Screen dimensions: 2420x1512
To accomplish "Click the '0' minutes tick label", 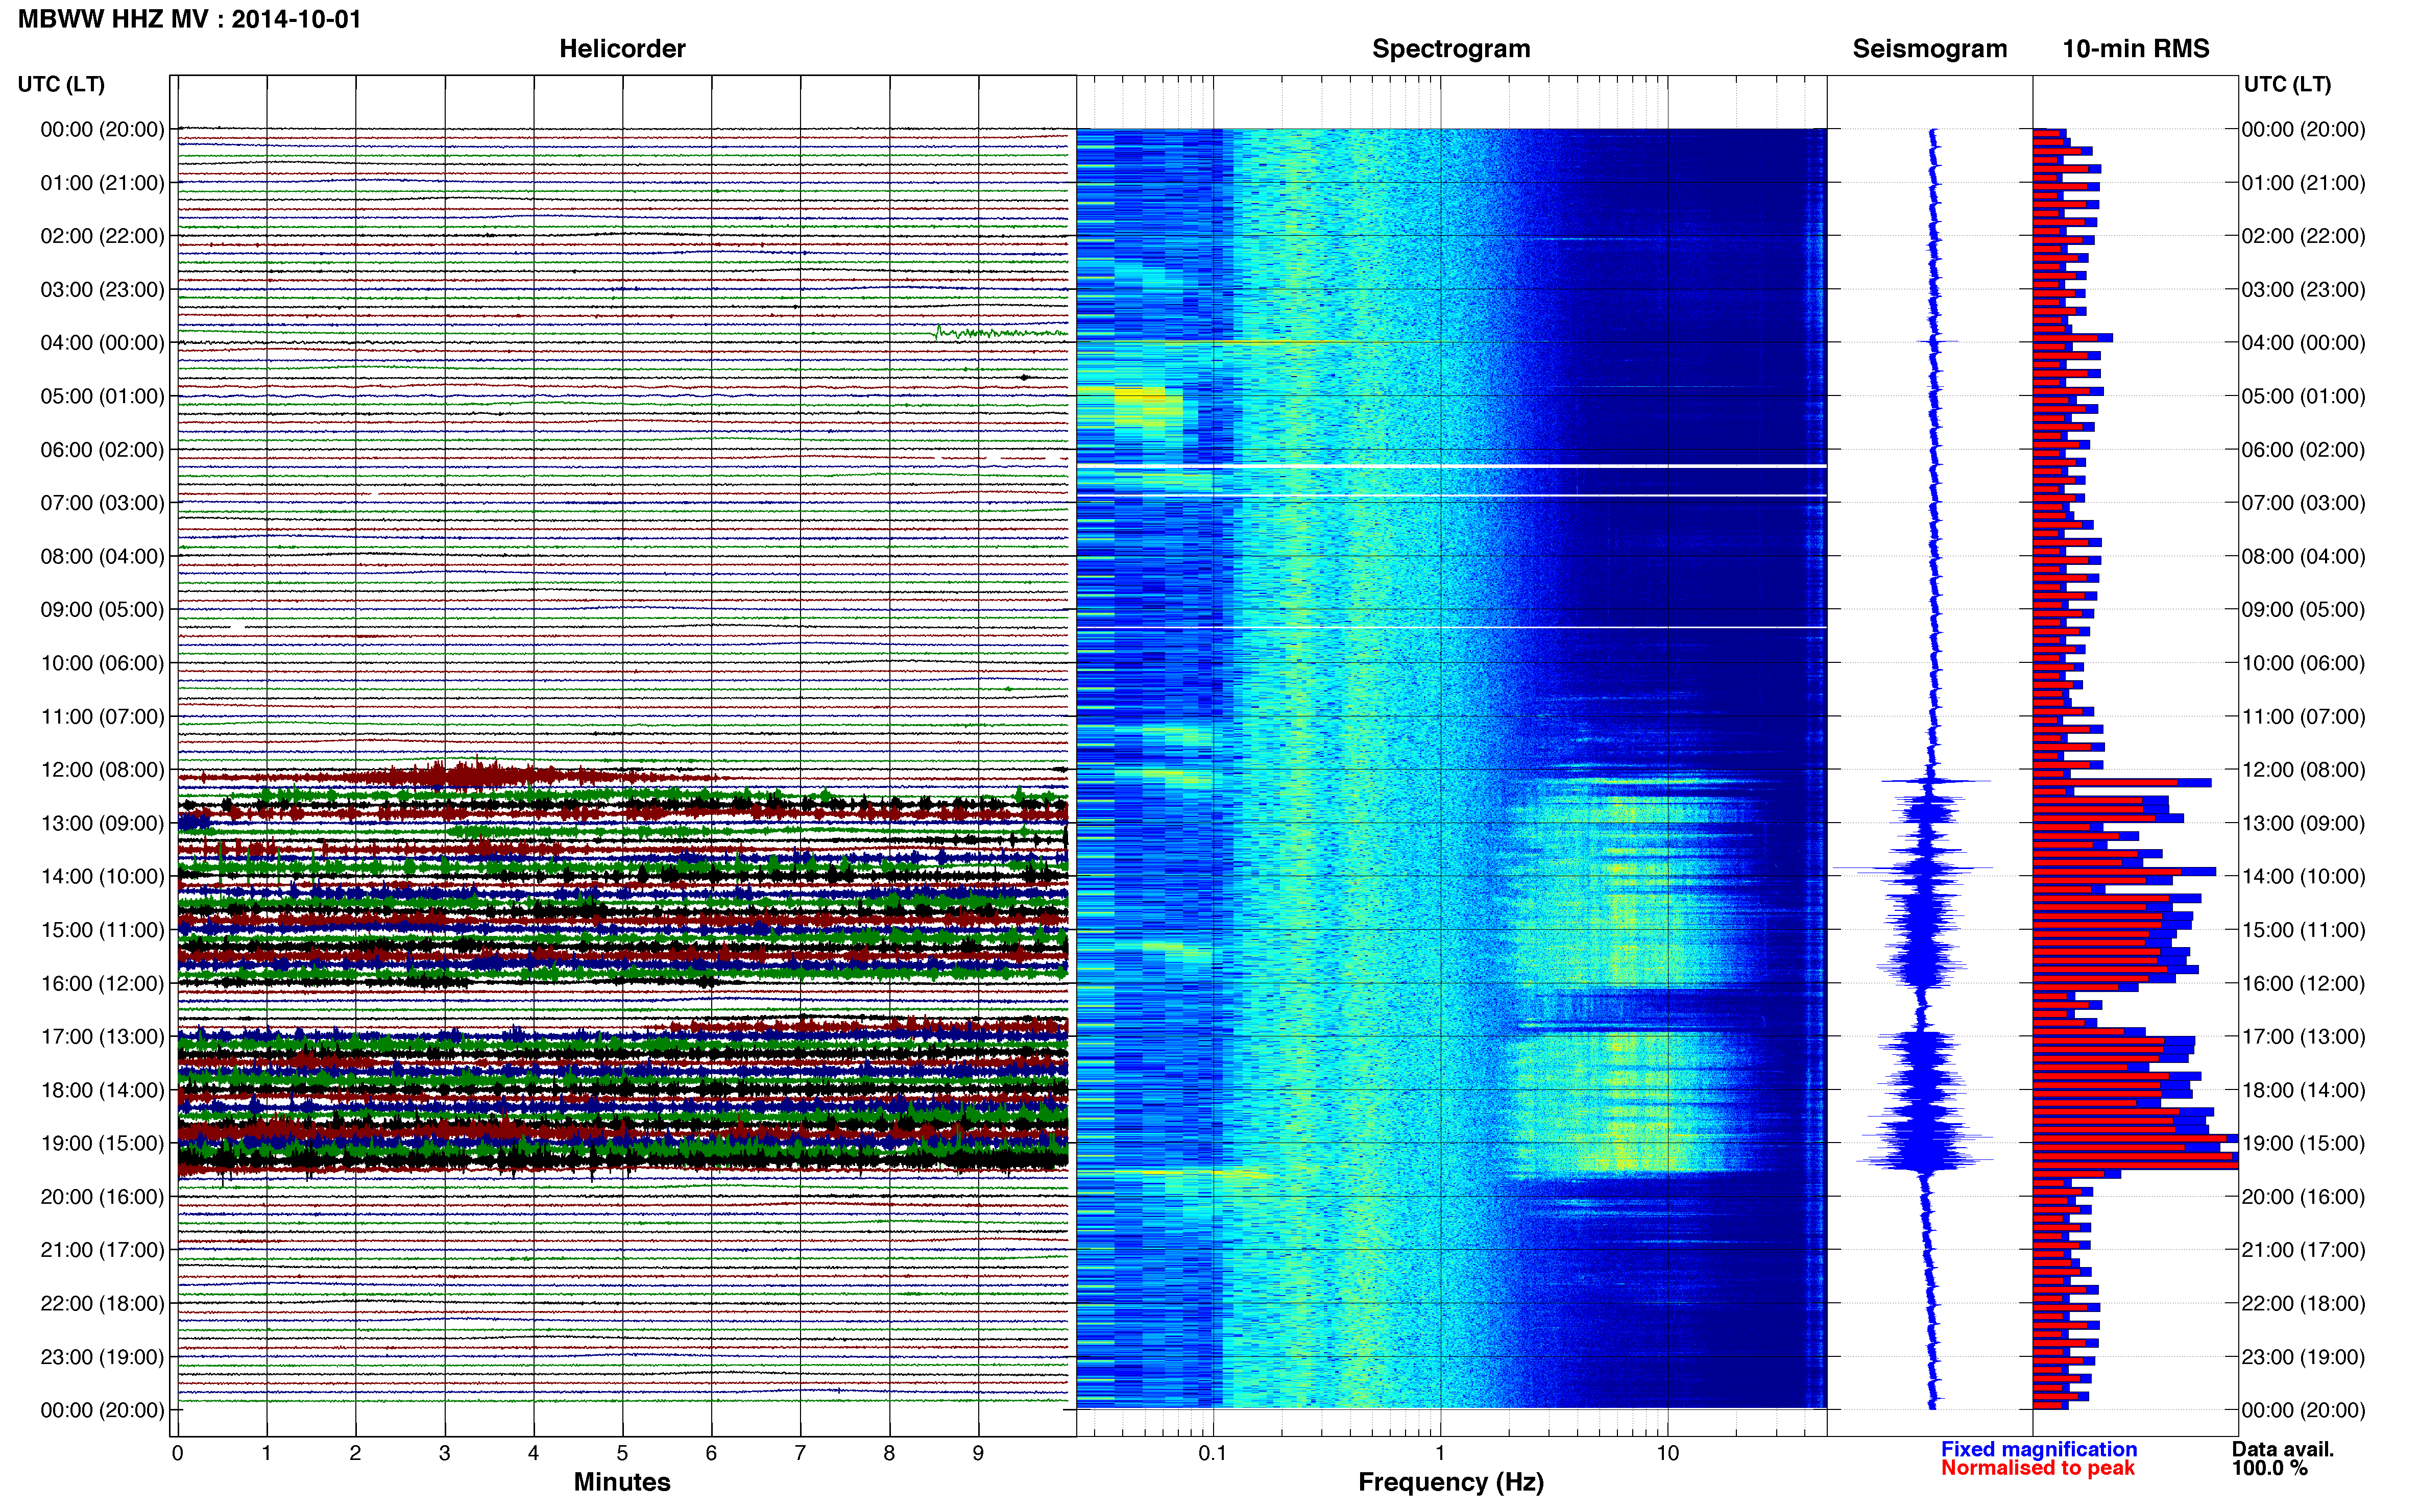I will pyautogui.click(x=178, y=1453).
